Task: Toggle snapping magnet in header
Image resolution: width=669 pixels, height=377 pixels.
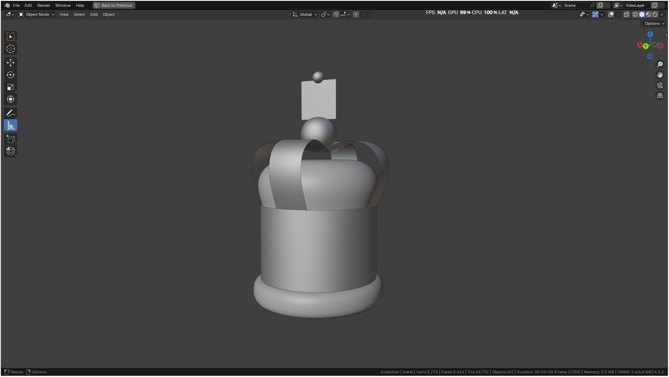Action: coord(336,14)
